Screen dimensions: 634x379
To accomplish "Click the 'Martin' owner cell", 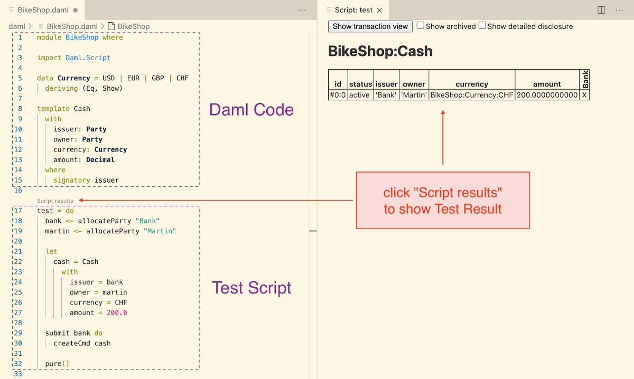I will click(x=414, y=95).
